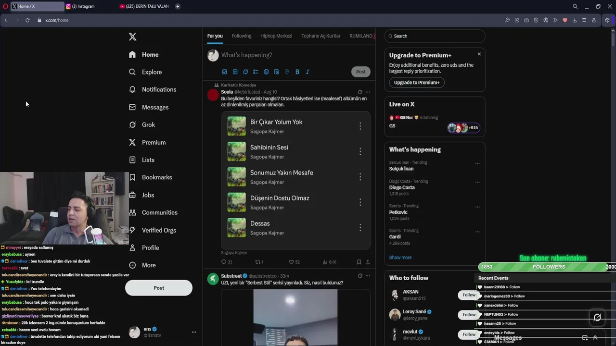The image size is (616, 346).
Task: Toggle italic text in composer
Action: 308,72
